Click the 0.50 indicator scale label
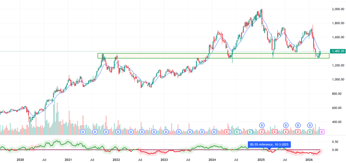This screenshot has height=163, width=346. 335,142
